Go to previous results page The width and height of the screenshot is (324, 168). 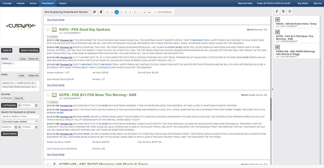[x=112, y=12]
